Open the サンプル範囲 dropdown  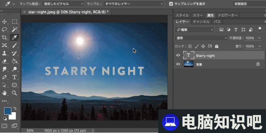click(63, 4)
